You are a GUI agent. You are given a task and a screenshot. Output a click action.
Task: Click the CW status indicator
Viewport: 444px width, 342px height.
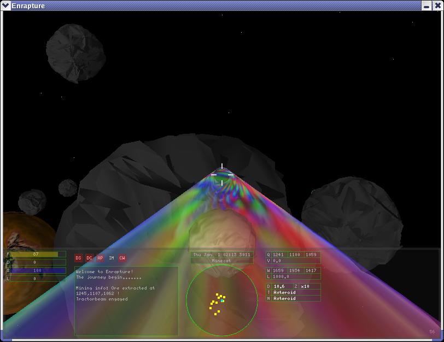[122, 258]
